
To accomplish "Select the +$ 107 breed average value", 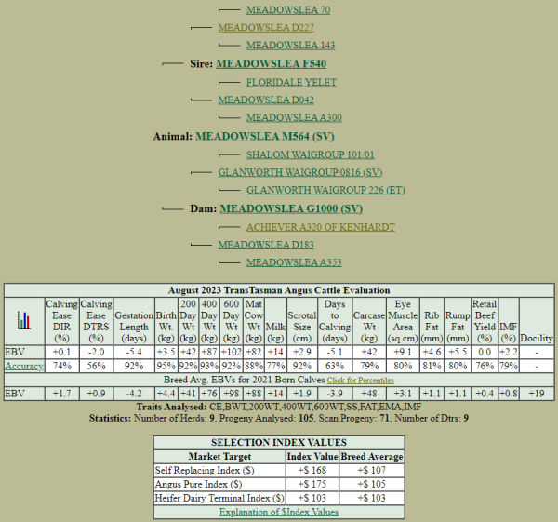I will point(372,471).
